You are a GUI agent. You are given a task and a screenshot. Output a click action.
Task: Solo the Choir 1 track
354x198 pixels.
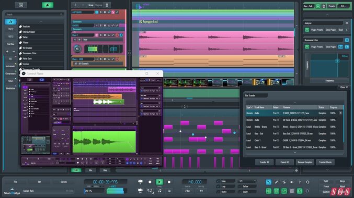pyautogui.click(x=101, y=35)
